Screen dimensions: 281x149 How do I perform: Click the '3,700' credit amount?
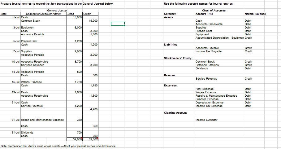pos(94,65)
